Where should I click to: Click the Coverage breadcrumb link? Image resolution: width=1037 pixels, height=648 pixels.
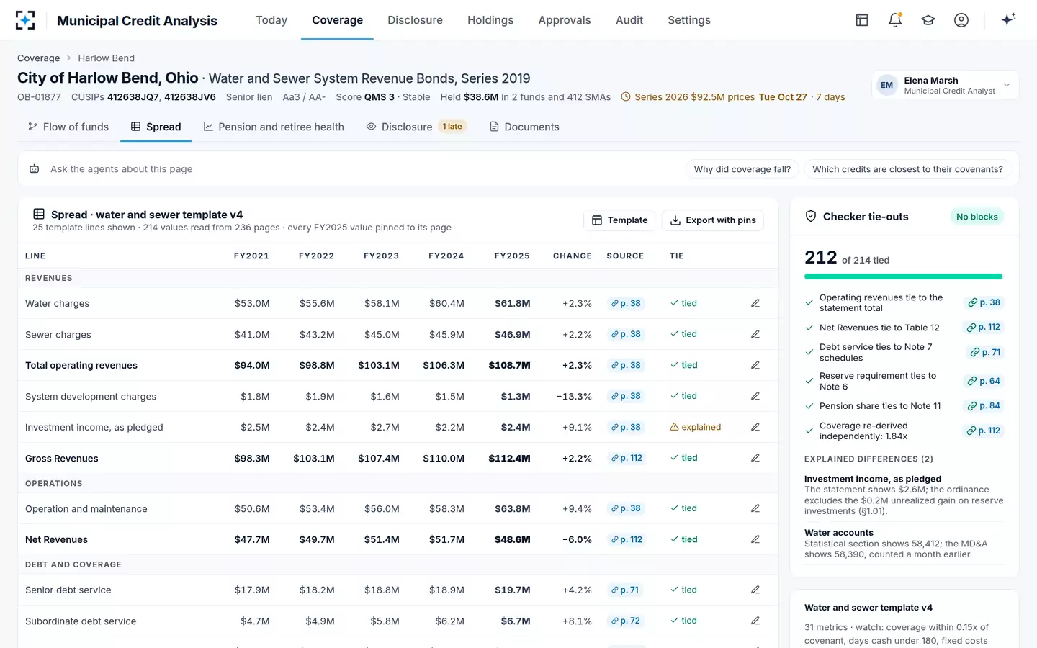tap(39, 58)
